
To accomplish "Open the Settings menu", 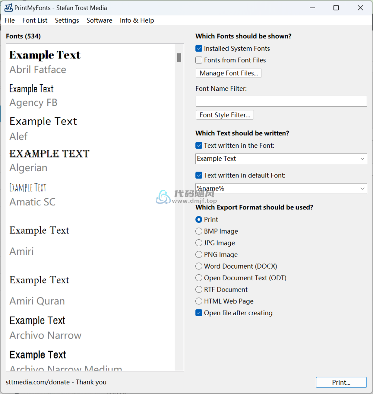I will 67,20.
